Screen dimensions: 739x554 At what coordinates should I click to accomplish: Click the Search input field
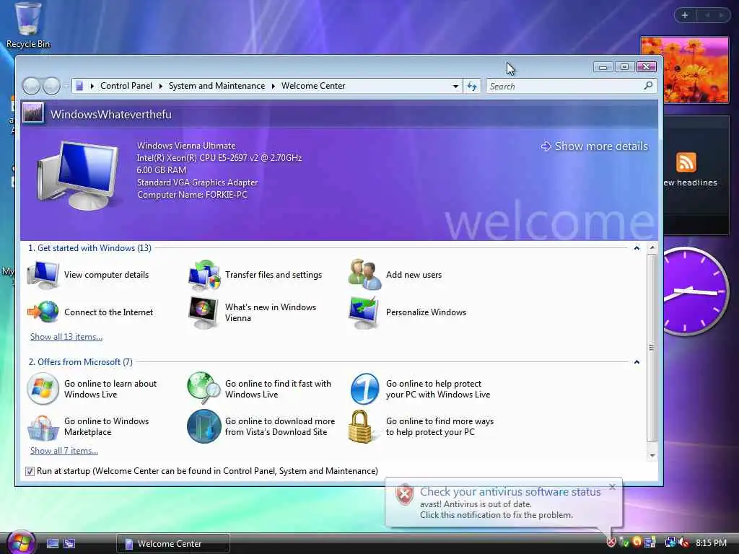pyautogui.click(x=564, y=87)
